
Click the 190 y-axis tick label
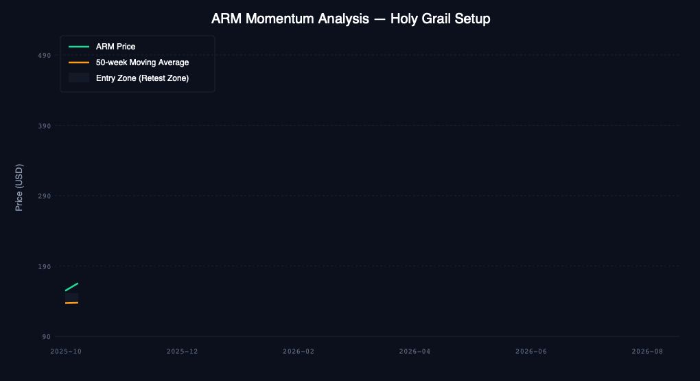pos(44,266)
